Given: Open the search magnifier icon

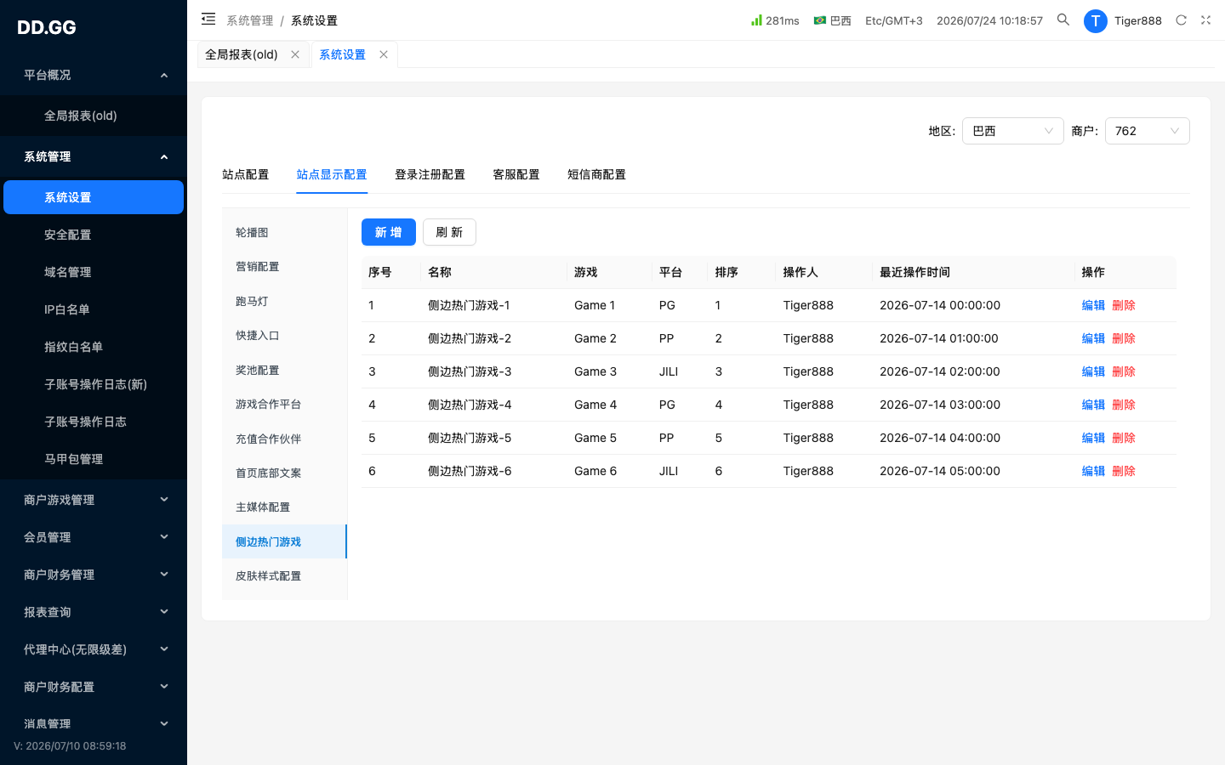Looking at the screenshot, I should coord(1063,20).
